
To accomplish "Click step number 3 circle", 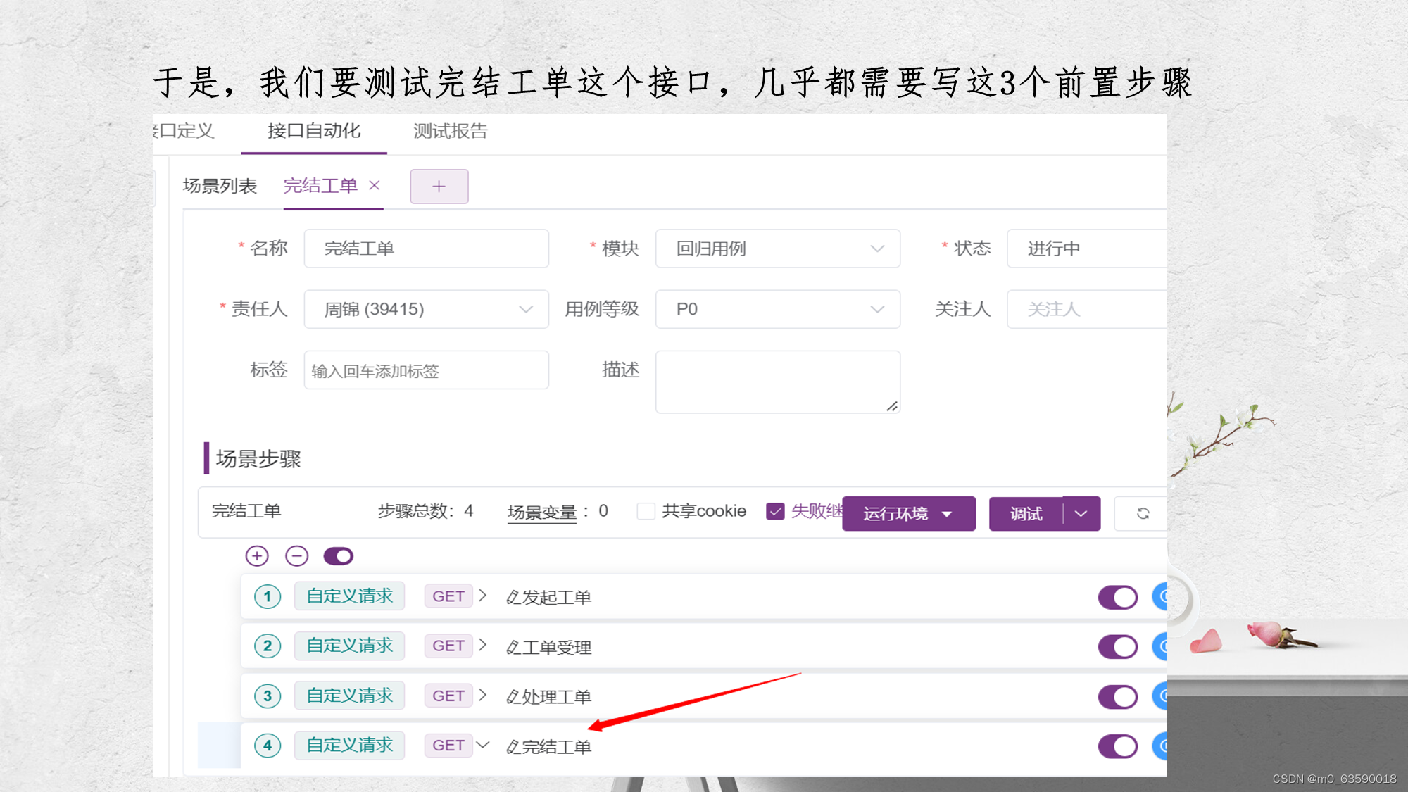I will (268, 696).
